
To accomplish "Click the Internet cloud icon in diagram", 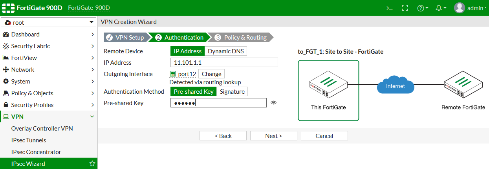I will click(x=396, y=85).
